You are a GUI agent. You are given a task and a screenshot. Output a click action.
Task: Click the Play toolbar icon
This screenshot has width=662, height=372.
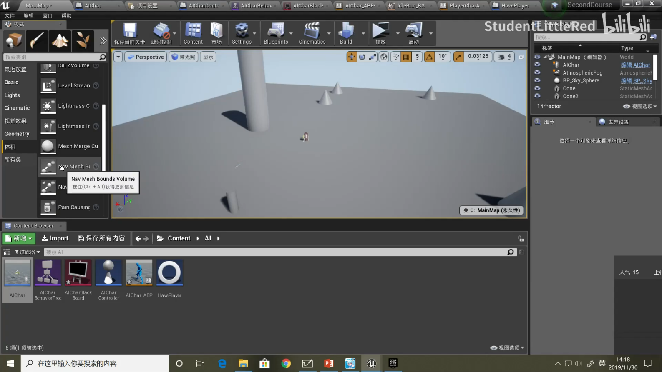click(380, 33)
